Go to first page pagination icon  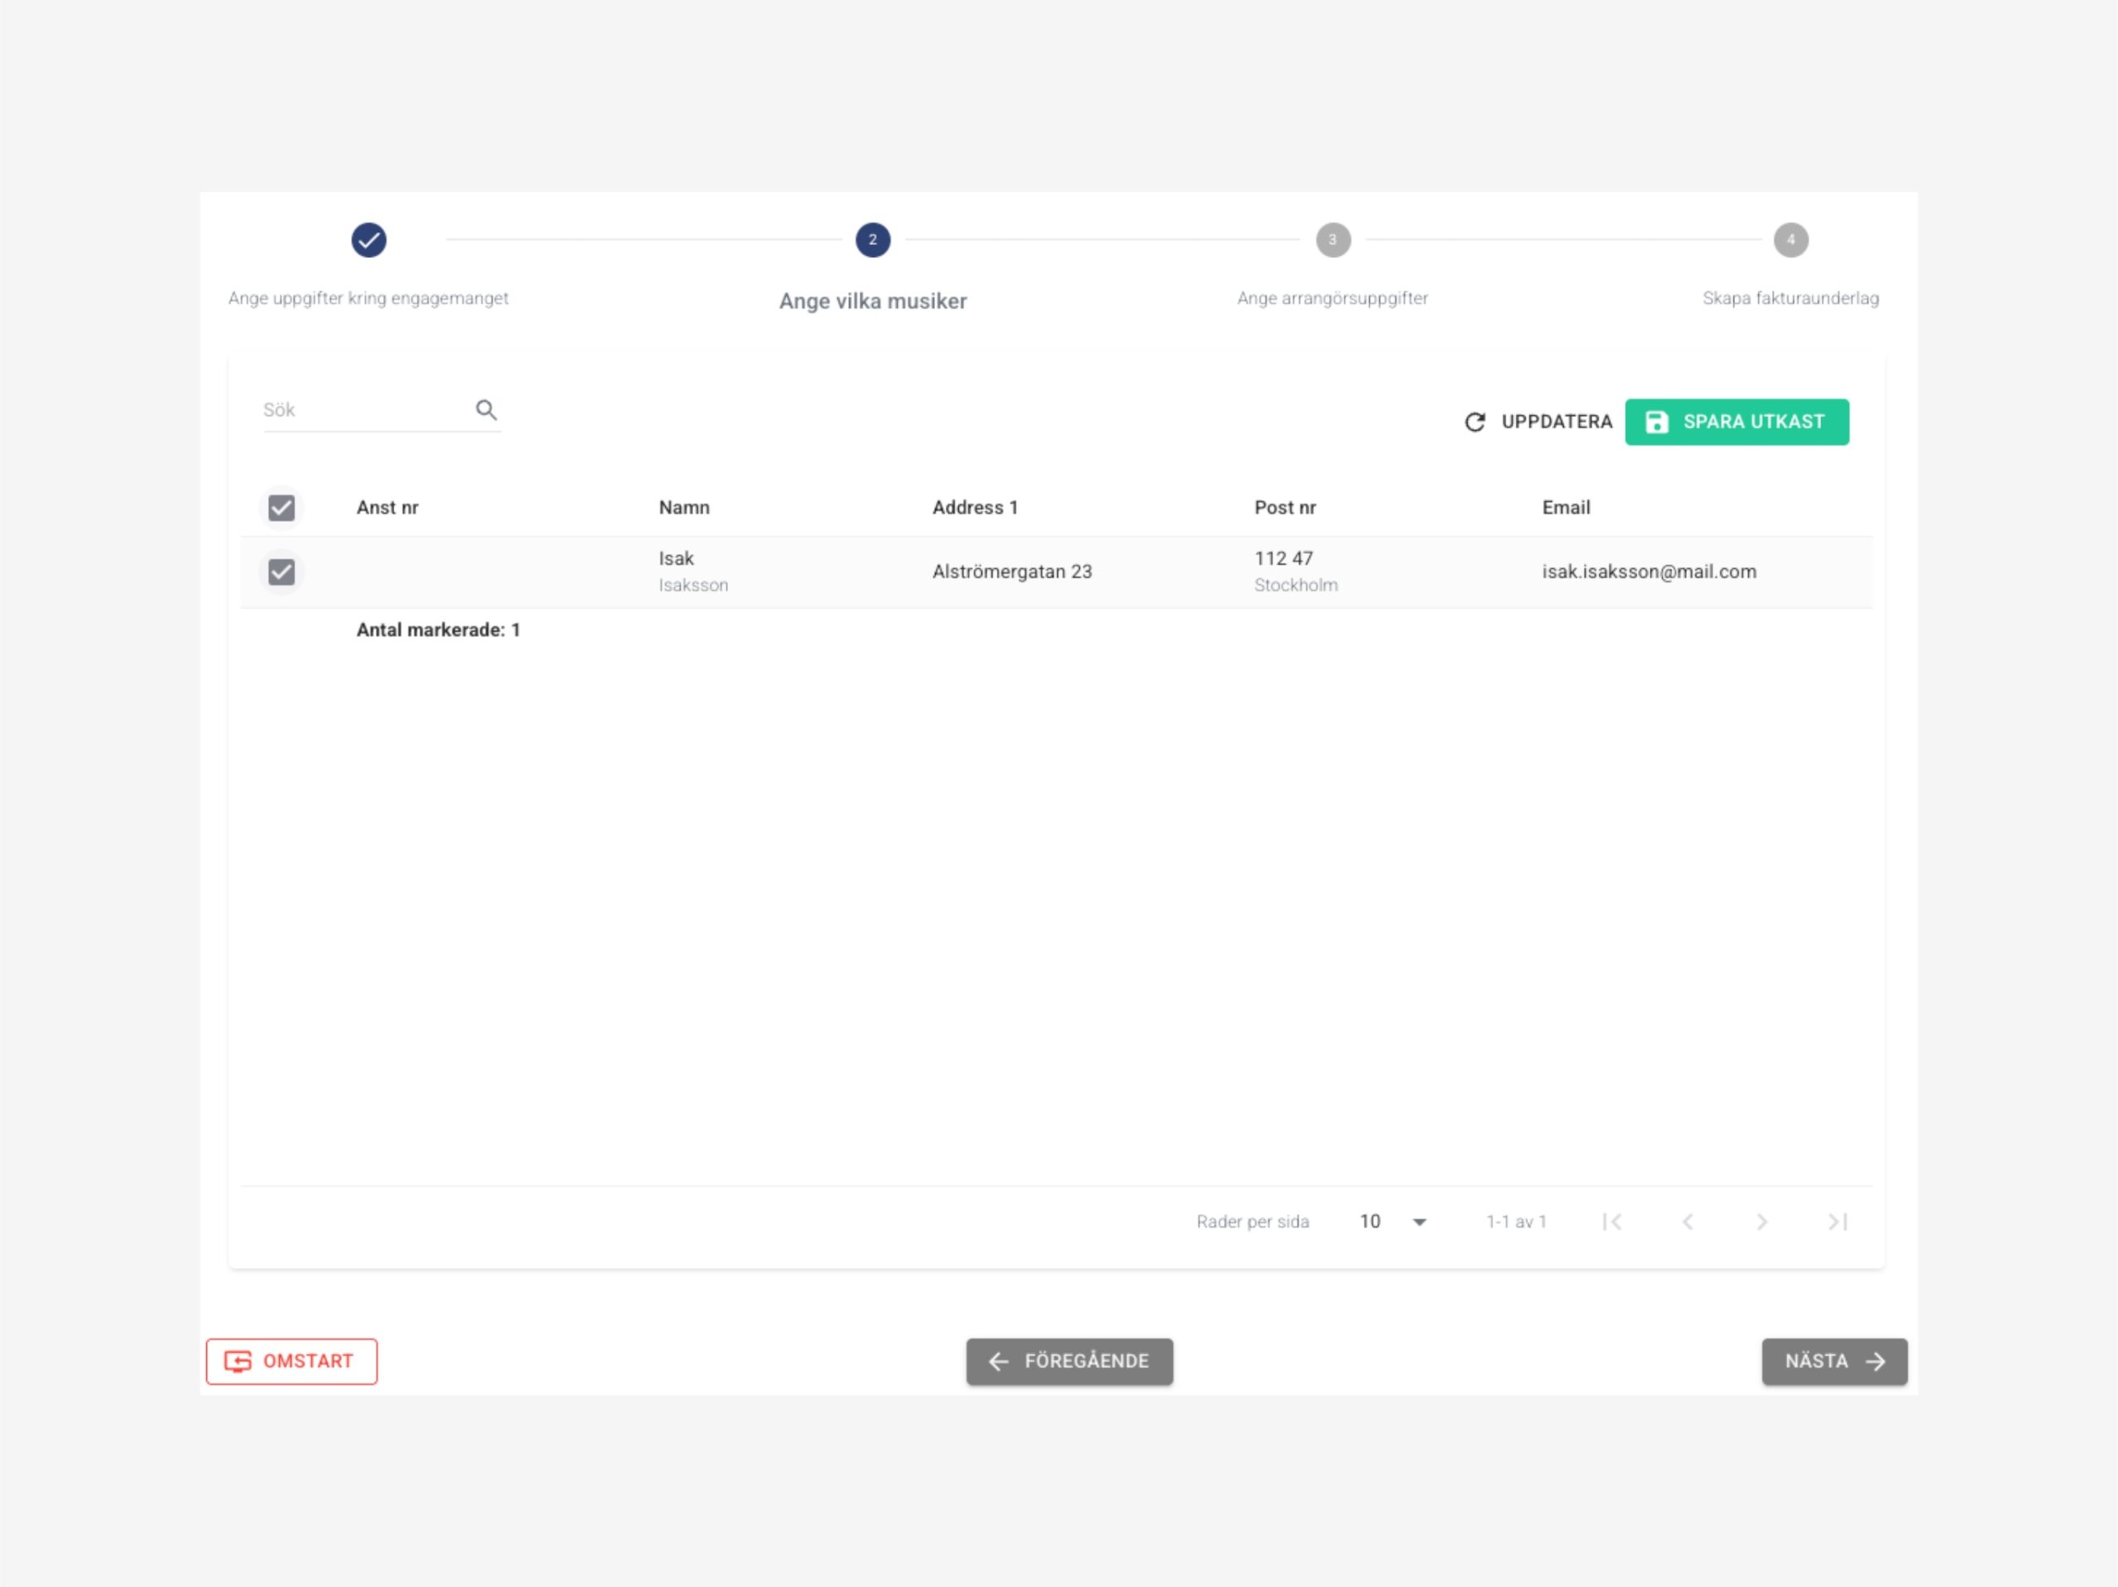(1612, 1221)
